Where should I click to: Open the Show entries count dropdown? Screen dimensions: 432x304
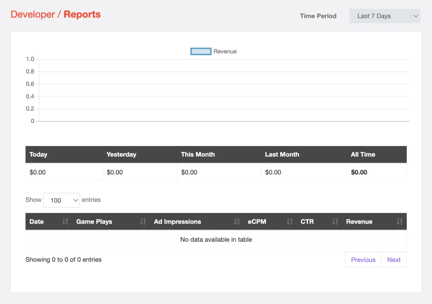click(x=62, y=200)
